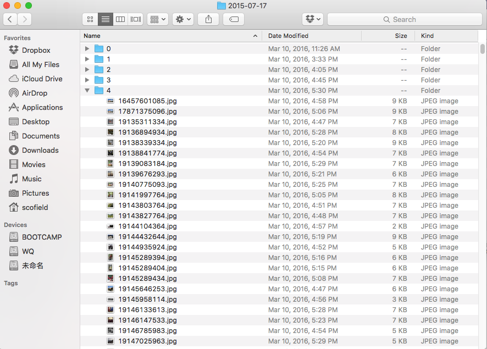Switch to column view mode
Viewport: 487px width, 349px height.
tap(120, 19)
